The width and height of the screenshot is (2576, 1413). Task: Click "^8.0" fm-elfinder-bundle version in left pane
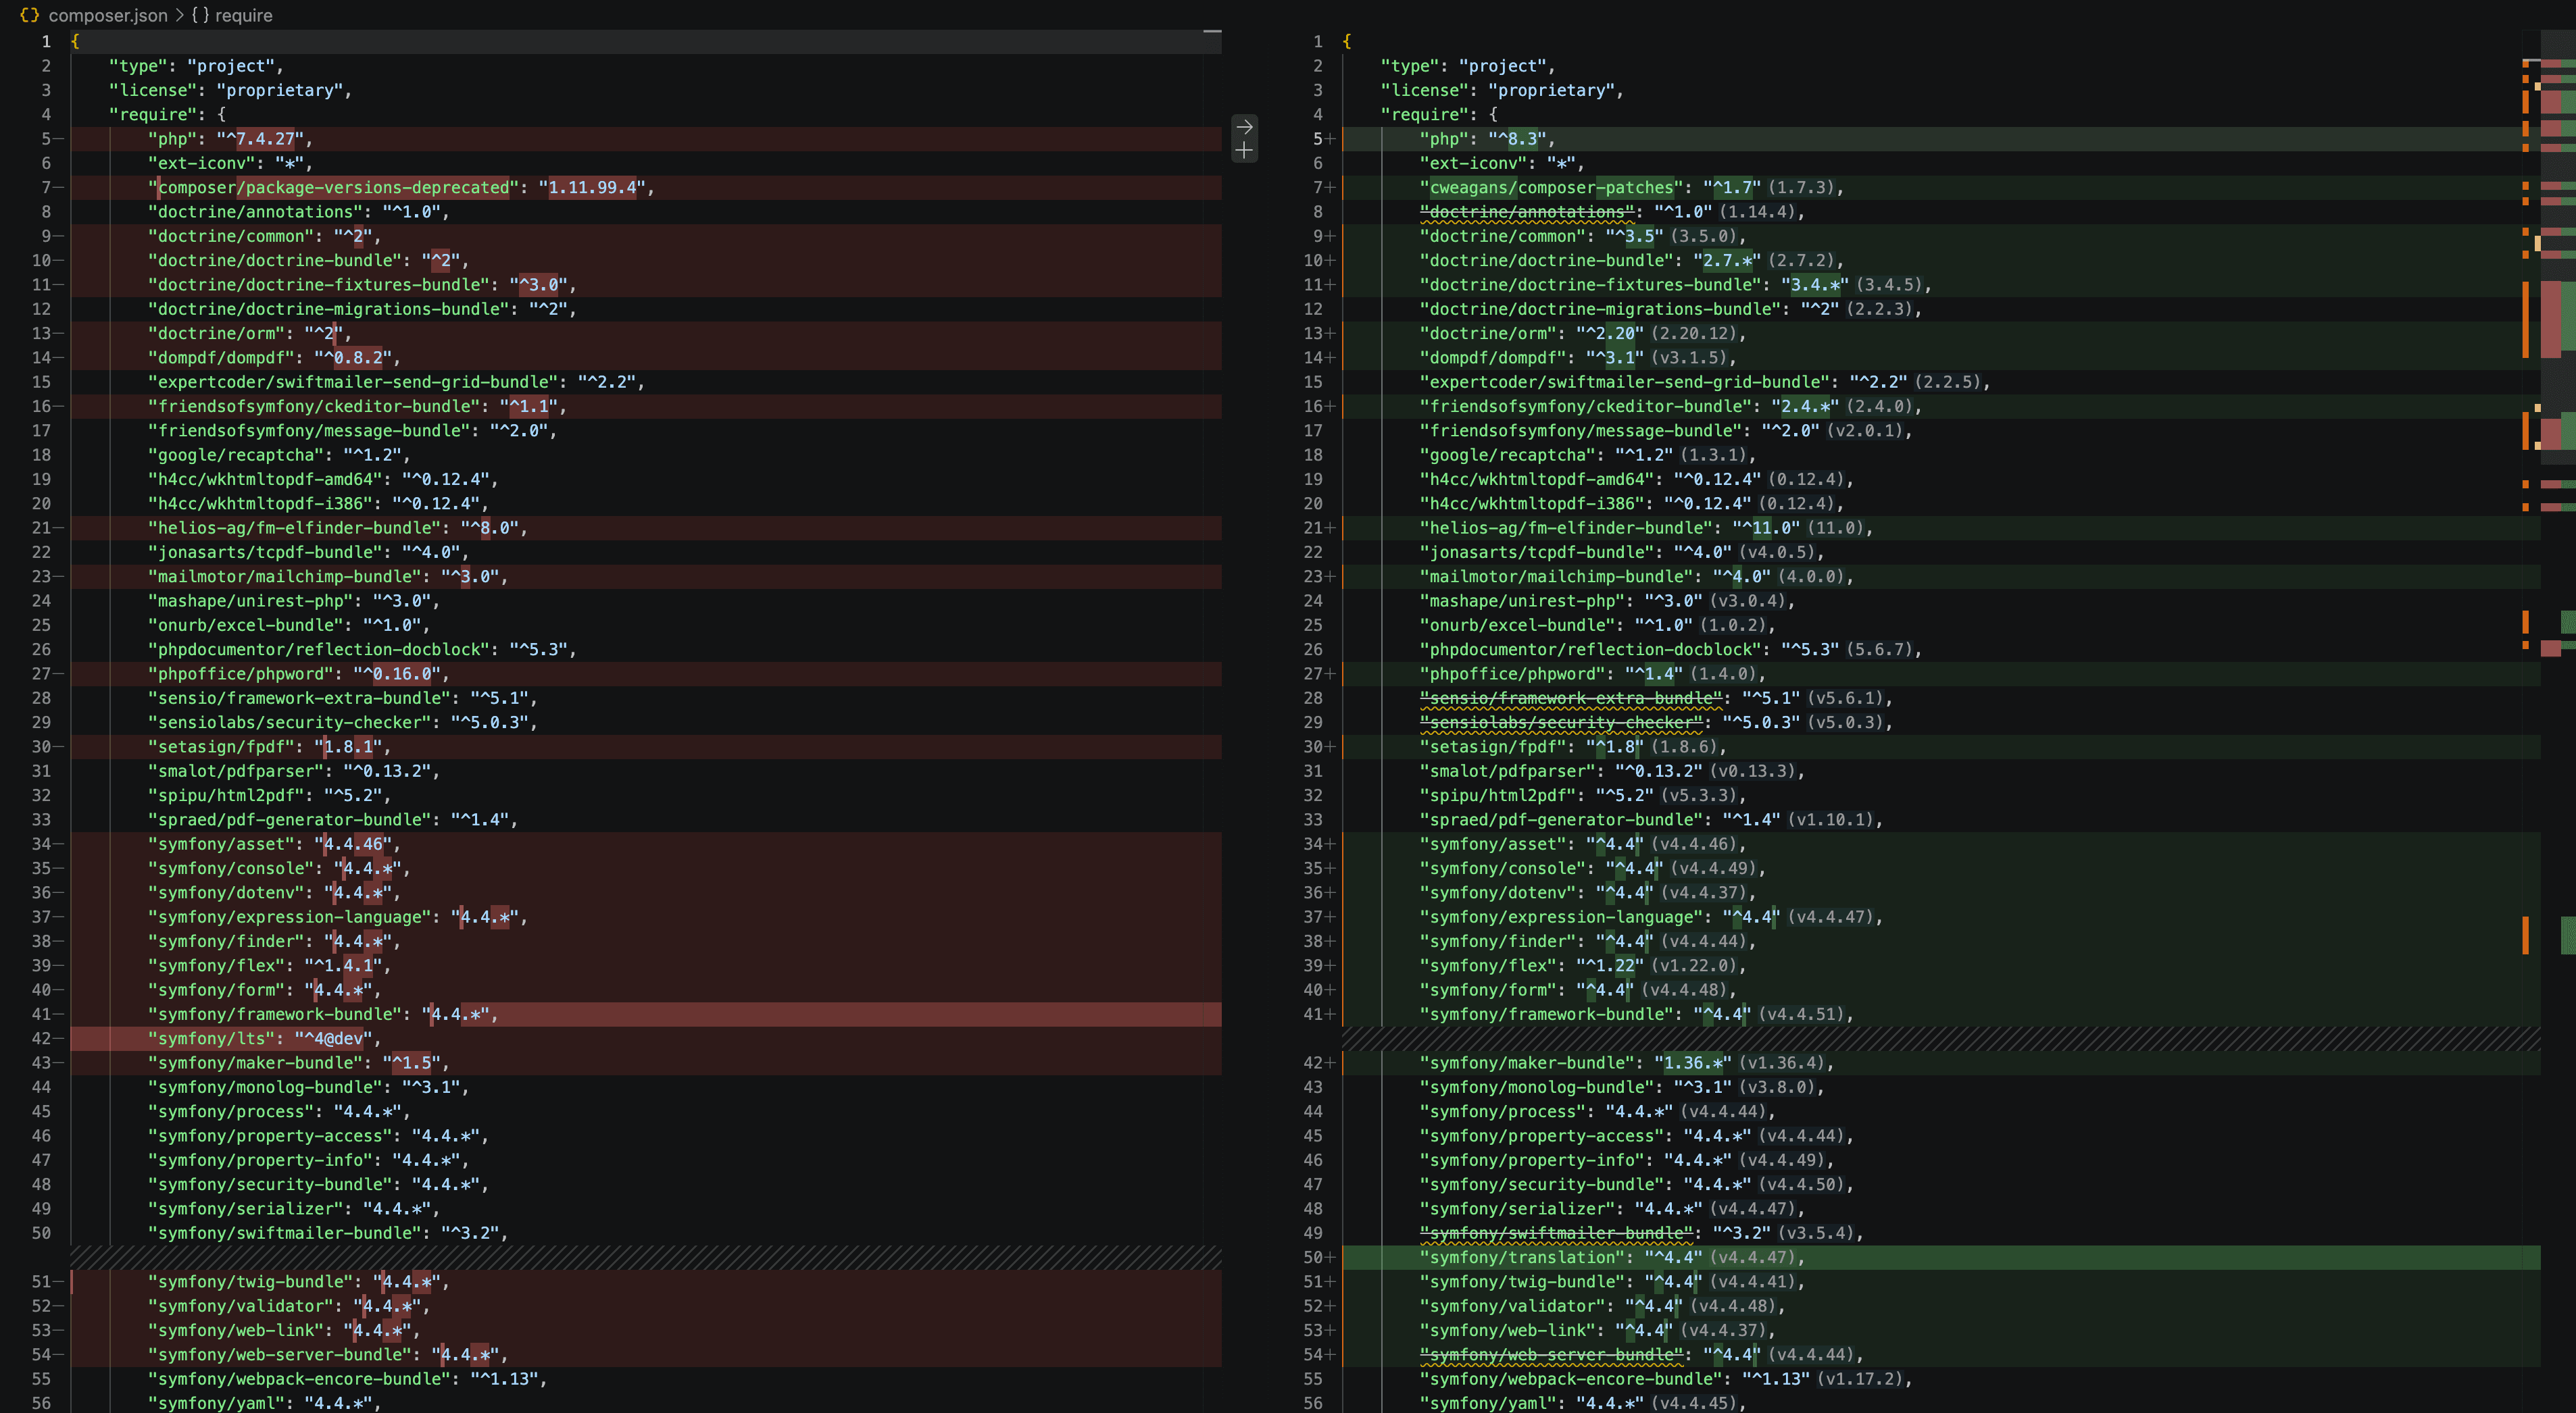(x=490, y=529)
